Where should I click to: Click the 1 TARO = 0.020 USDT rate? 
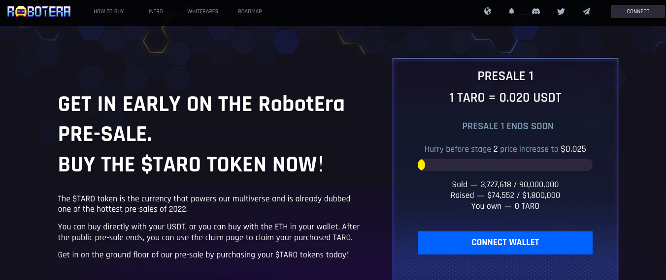point(505,97)
